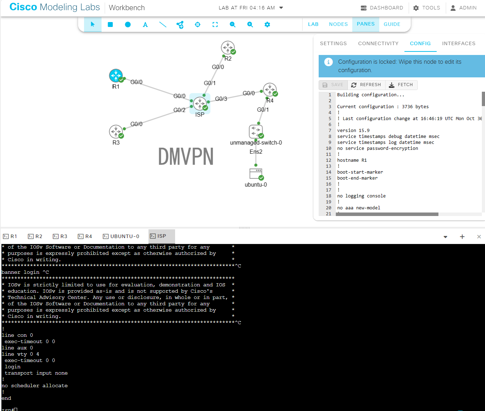485x411 pixels.
Task: Open the canvas settings gear
Action: click(x=267, y=25)
